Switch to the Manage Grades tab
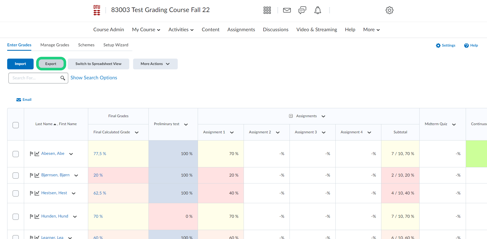 (x=55, y=45)
